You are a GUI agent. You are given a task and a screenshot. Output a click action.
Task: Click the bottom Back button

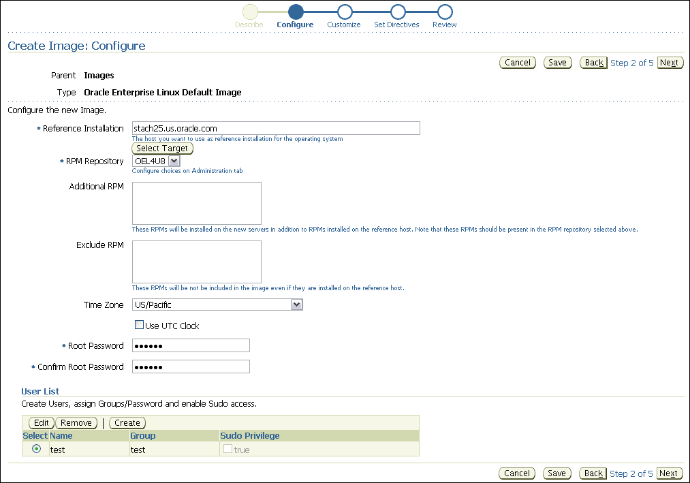593,473
